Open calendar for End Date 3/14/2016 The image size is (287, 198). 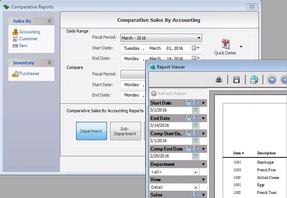coord(195,126)
